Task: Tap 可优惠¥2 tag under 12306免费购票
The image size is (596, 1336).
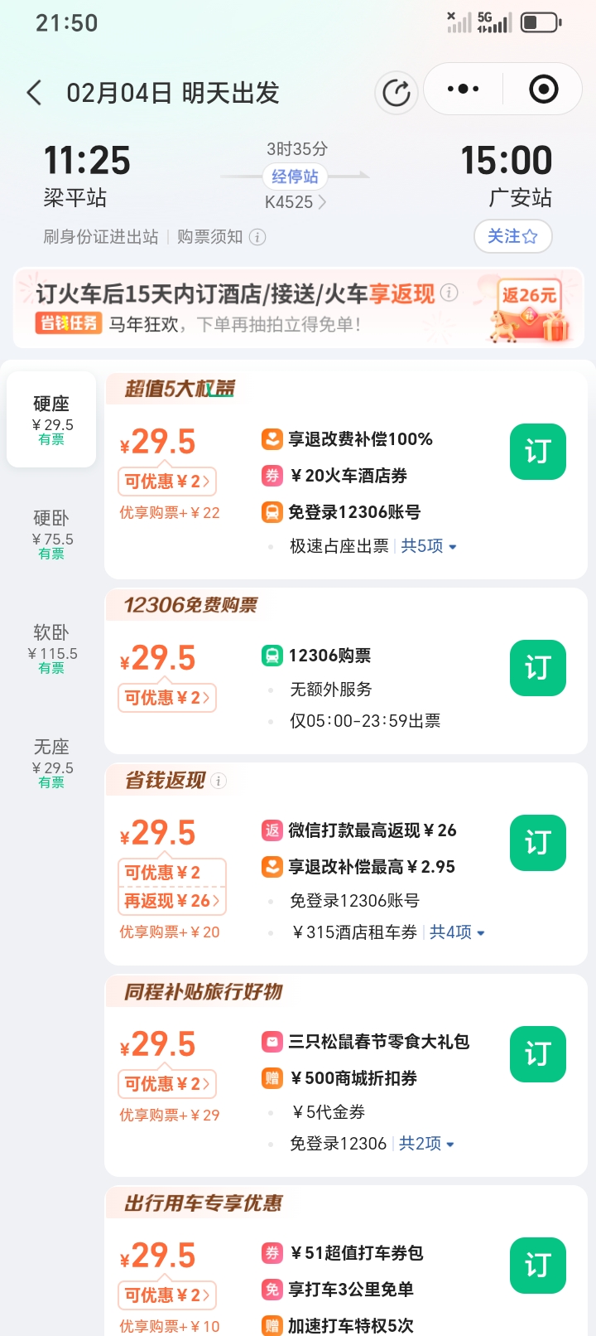Action: coord(166,698)
